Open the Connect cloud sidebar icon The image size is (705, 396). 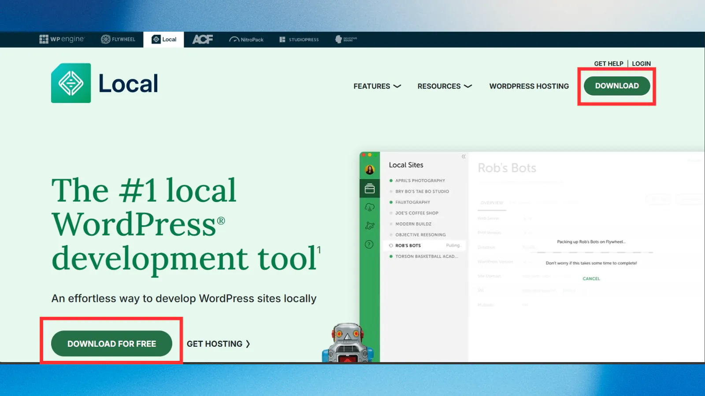pyautogui.click(x=370, y=207)
